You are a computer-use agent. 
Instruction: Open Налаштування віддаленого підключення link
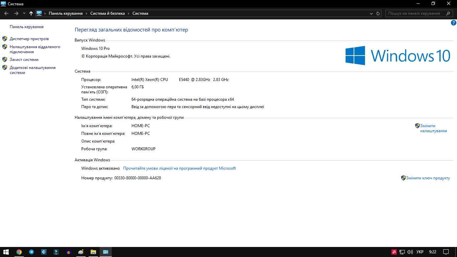[x=35, y=49]
